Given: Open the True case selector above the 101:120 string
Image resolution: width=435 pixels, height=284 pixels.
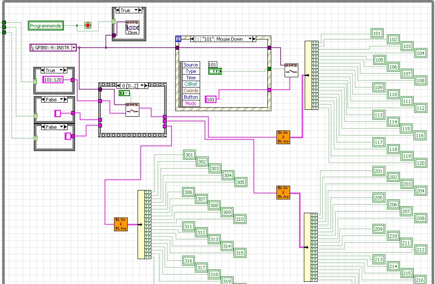Looking at the screenshot, I should (61, 70).
